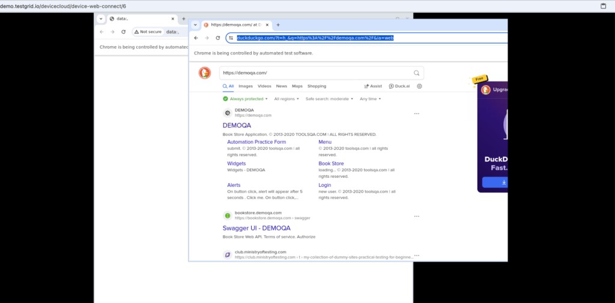Open the DEMOQA result title link
Image resolution: width=615 pixels, height=303 pixels.
pyautogui.click(x=237, y=126)
